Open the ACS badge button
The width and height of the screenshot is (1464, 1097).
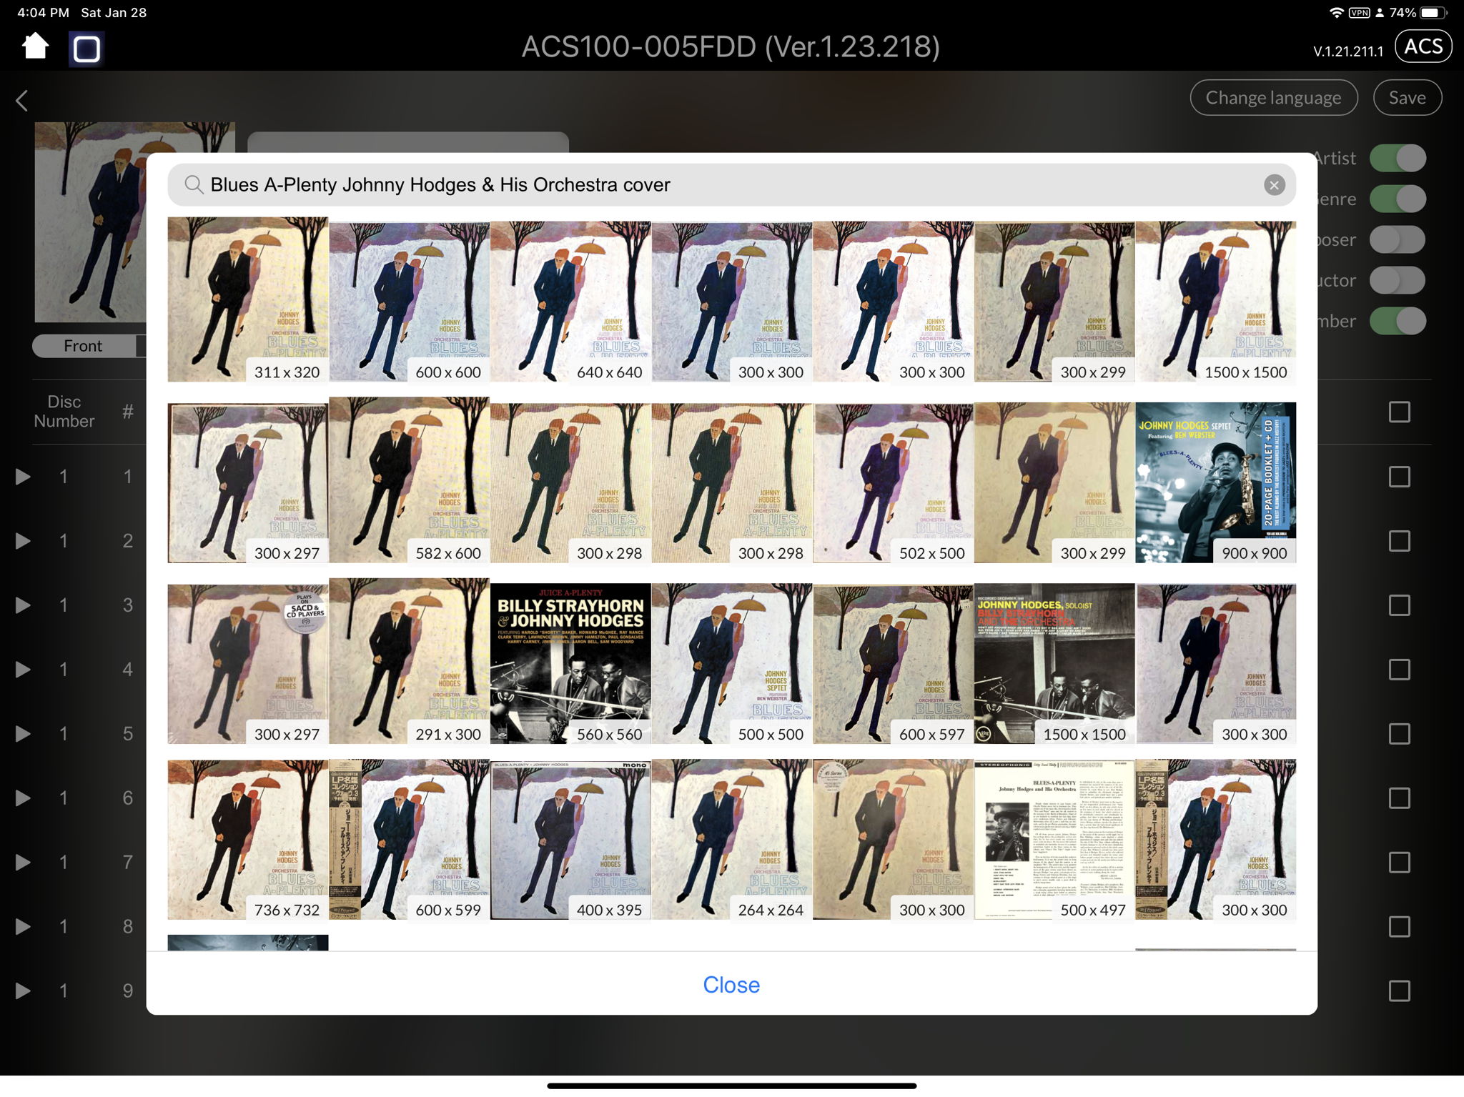point(1423,46)
